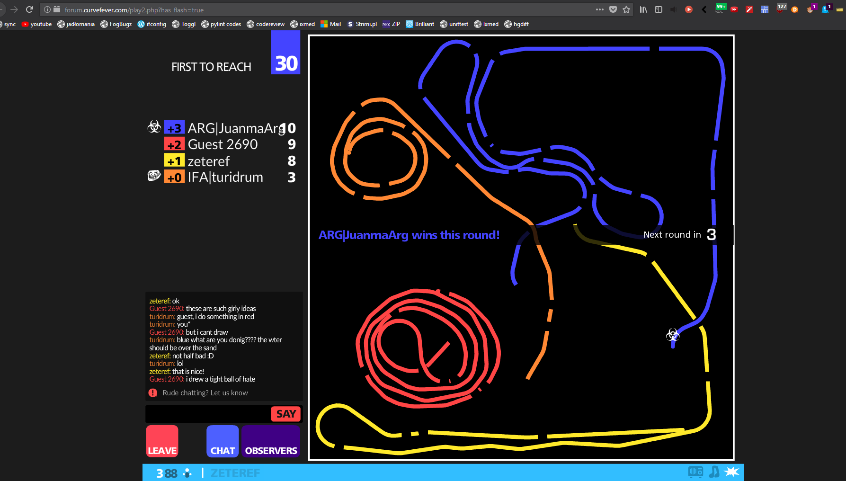Viewport: 846px width, 481px height.
Task: Go forward with the browser arrow
Action: pyautogui.click(x=14, y=9)
